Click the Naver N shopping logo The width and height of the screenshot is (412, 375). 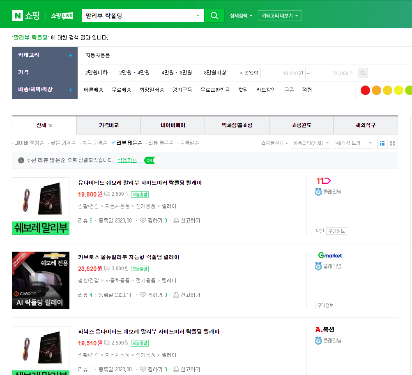[x=26, y=16]
